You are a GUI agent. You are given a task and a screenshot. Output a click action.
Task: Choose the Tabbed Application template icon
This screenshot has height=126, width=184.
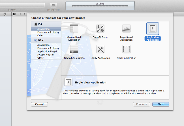click(x=74, y=49)
